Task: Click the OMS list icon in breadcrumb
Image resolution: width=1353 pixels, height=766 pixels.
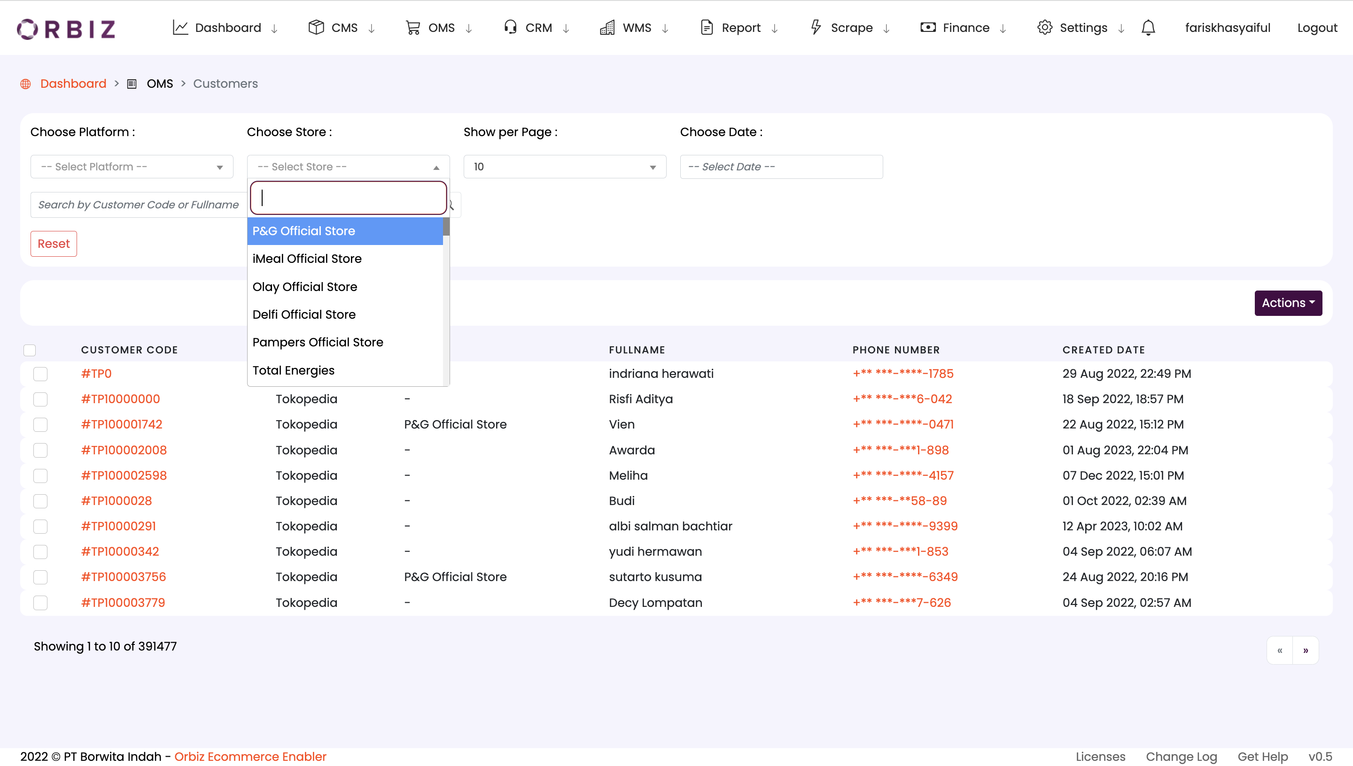Action: pyautogui.click(x=132, y=84)
